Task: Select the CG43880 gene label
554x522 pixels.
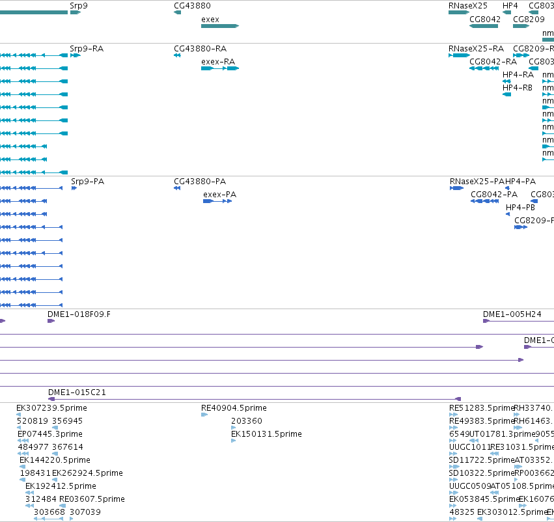Action: tap(192, 6)
